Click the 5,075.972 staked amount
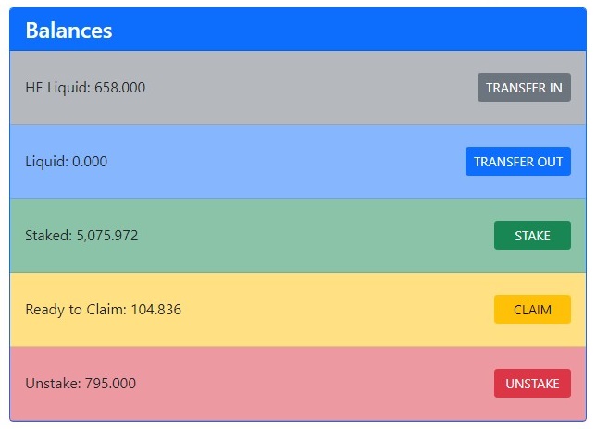 click(107, 236)
